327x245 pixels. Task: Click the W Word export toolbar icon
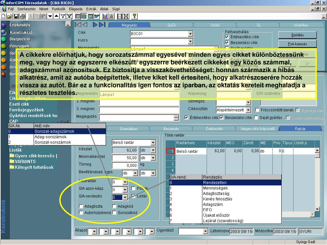(x=97, y=16)
